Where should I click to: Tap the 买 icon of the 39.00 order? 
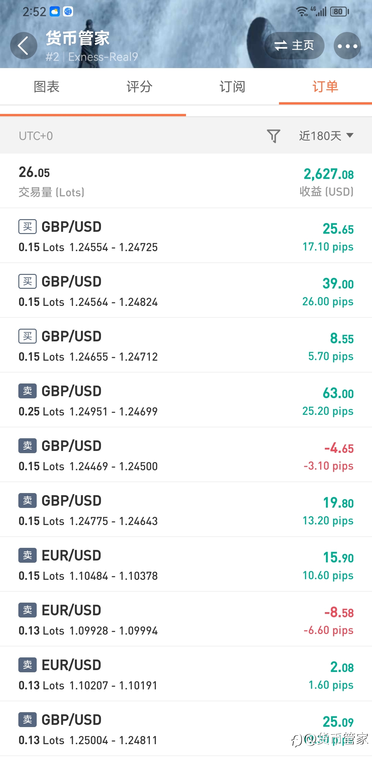click(28, 282)
